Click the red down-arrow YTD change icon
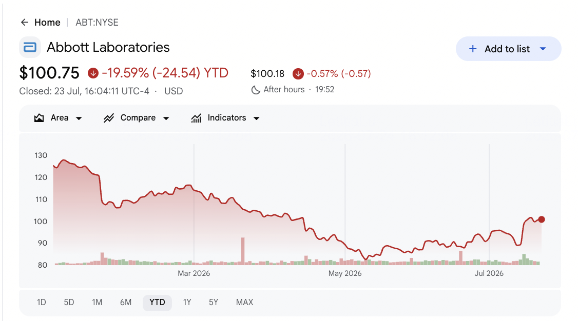 click(x=93, y=73)
